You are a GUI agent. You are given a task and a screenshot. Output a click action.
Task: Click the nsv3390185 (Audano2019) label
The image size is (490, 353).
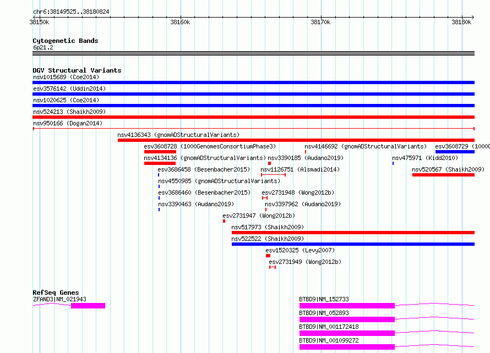(306, 158)
